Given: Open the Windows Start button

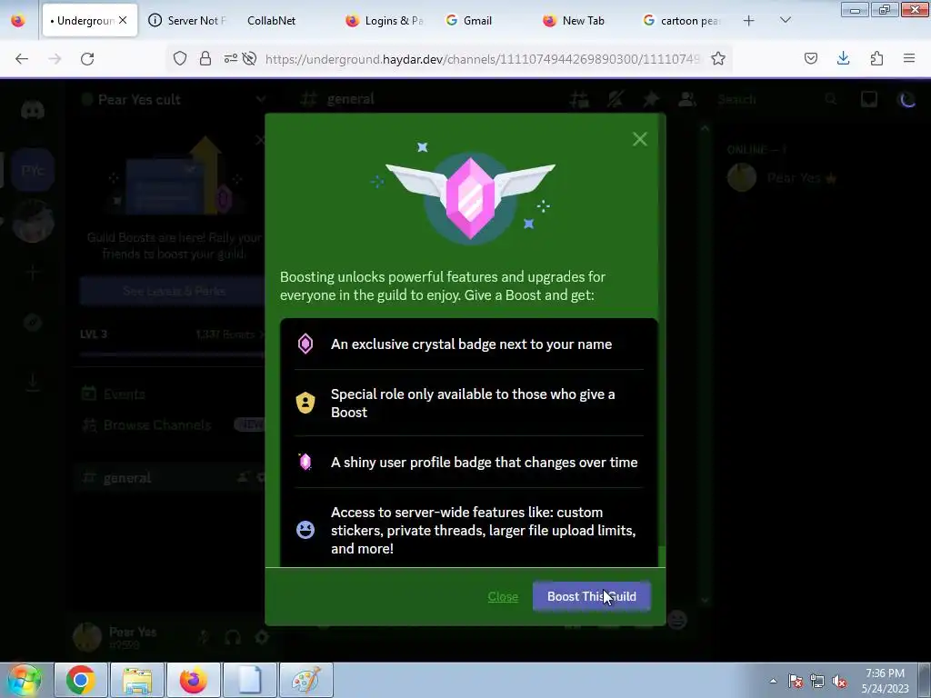Looking at the screenshot, I should (x=25, y=680).
